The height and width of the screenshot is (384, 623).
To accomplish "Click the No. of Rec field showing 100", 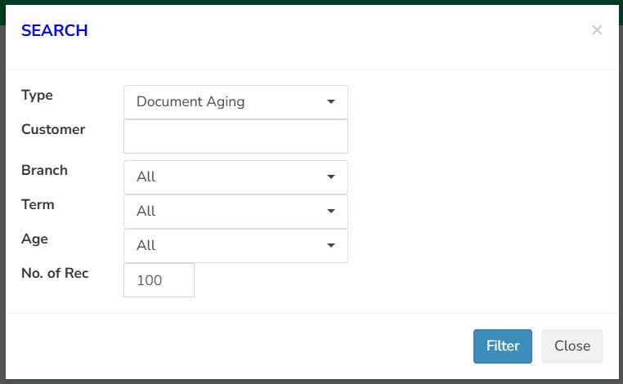I will click(x=159, y=280).
